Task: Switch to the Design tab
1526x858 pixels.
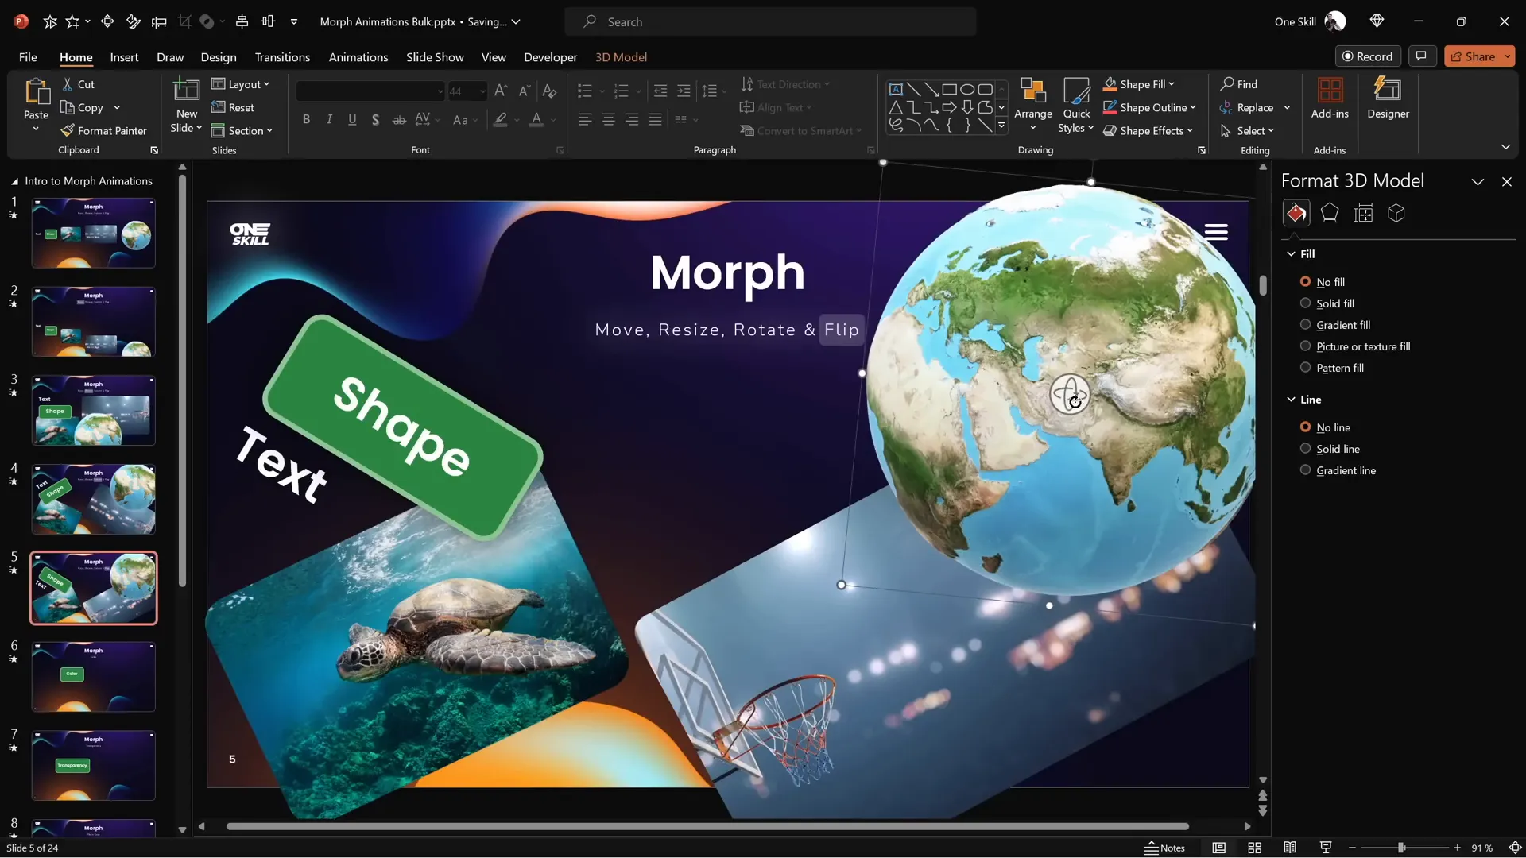Action: click(x=219, y=57)
